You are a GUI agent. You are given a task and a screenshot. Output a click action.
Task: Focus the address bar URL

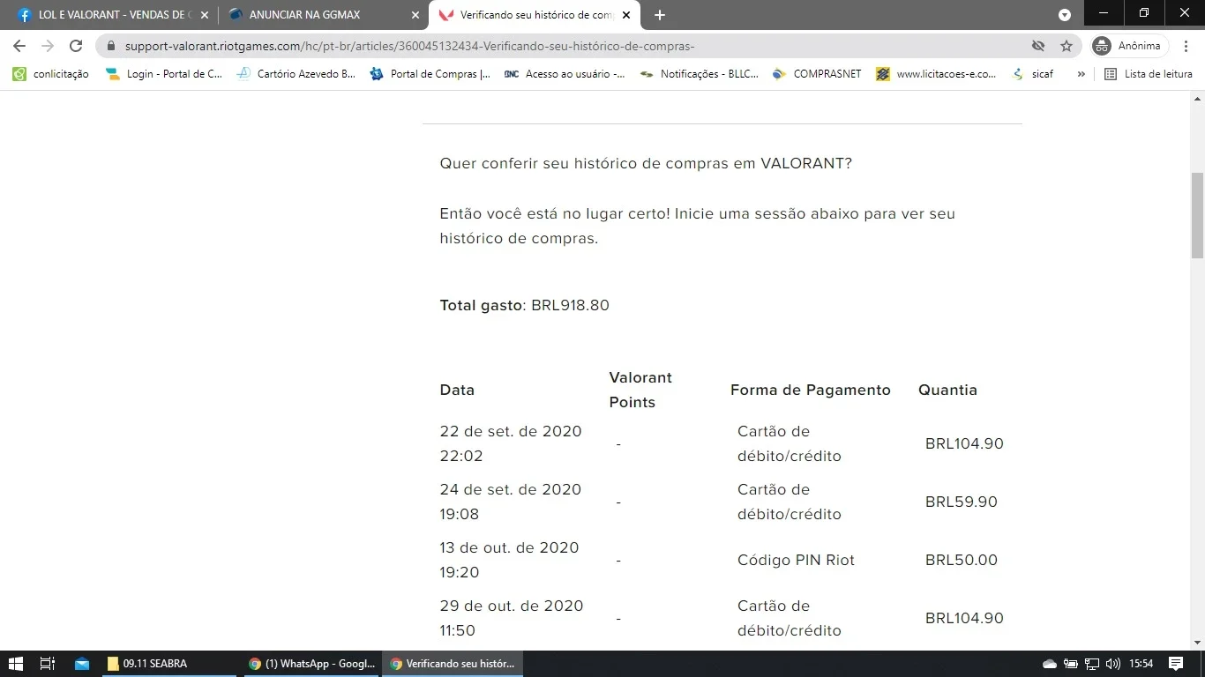coord(410,46)
